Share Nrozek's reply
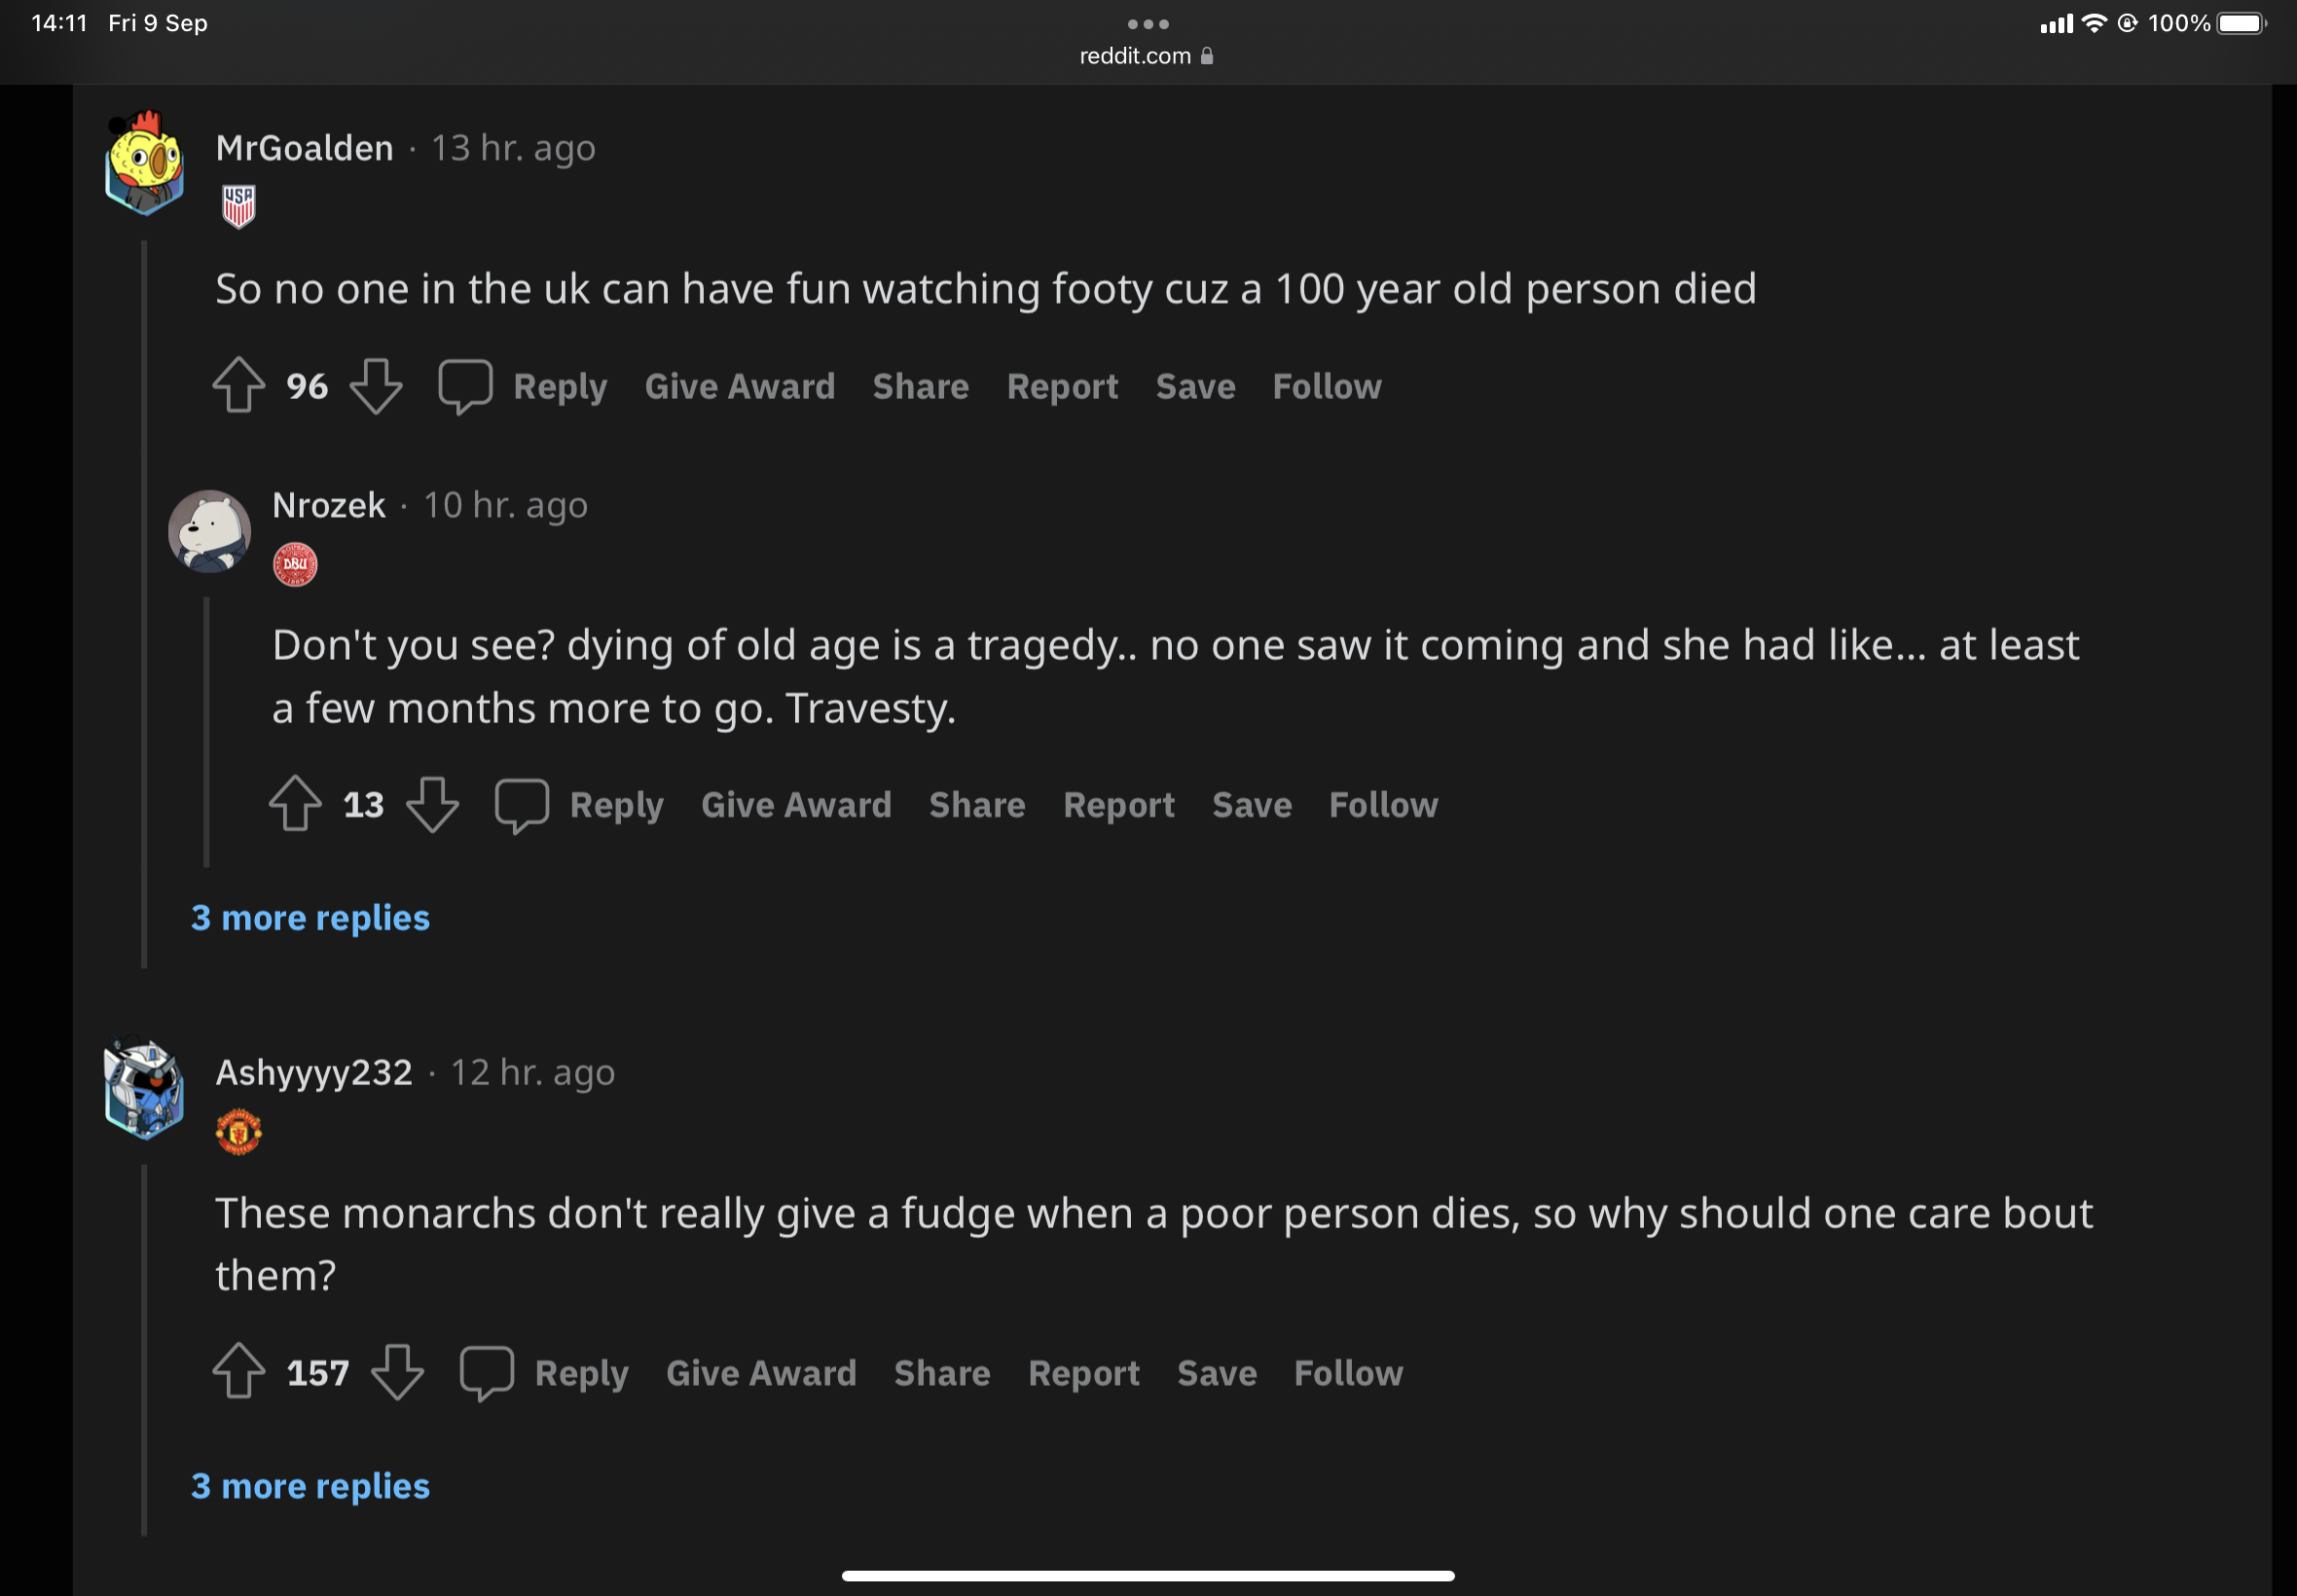Screen dimensions: 2297x1596 pos(976,805)
